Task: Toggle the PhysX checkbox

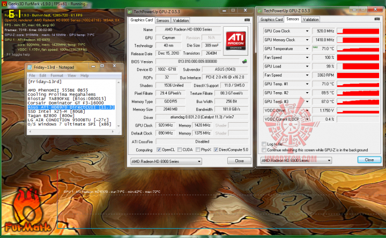Action: click(198, 150)
